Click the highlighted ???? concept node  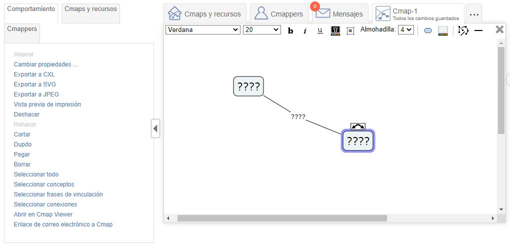(x=358, y=141)
